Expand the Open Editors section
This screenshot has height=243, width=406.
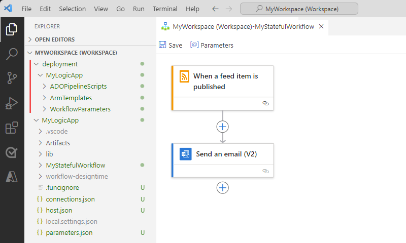(54, 39)
